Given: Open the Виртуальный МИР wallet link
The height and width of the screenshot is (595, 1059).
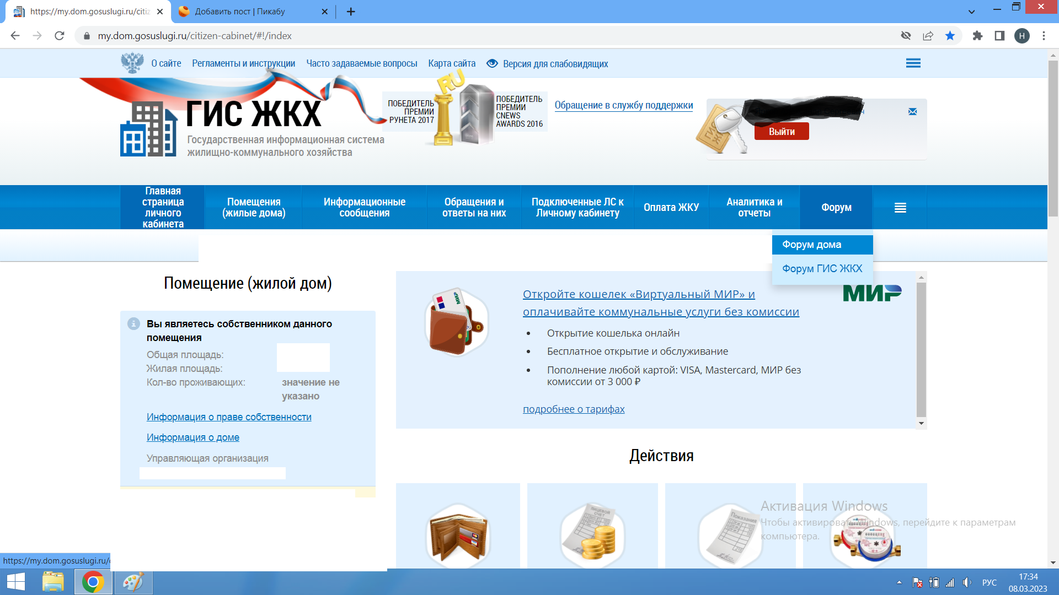Looking at the screenshot, I should tap(661, 303).
